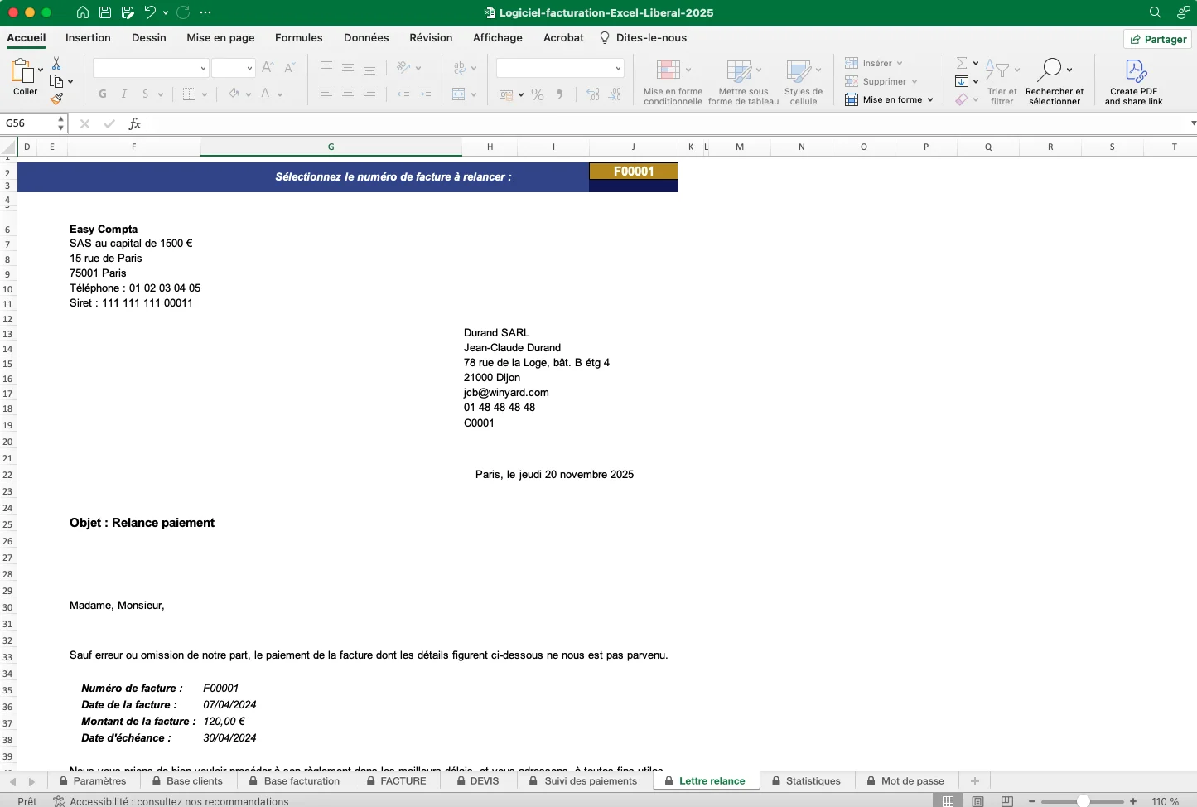The height and width of the screenshot is (807, 1197).
Task: Adjust the zoom slider handle
Action: click(1083, 801)
